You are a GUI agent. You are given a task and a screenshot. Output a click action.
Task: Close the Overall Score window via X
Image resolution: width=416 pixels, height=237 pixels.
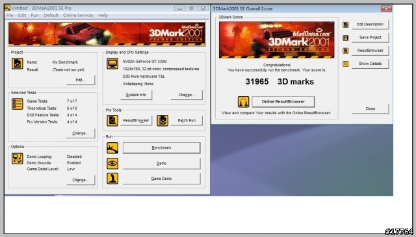[386, 8]
